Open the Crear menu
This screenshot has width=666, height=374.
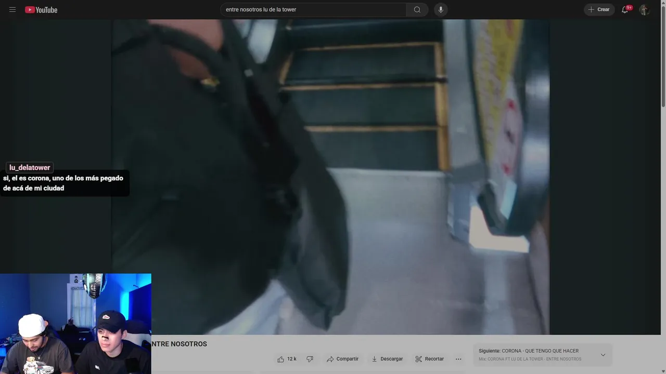pos(599,9)
